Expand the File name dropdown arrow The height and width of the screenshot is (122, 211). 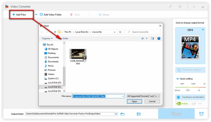[123, 96]
